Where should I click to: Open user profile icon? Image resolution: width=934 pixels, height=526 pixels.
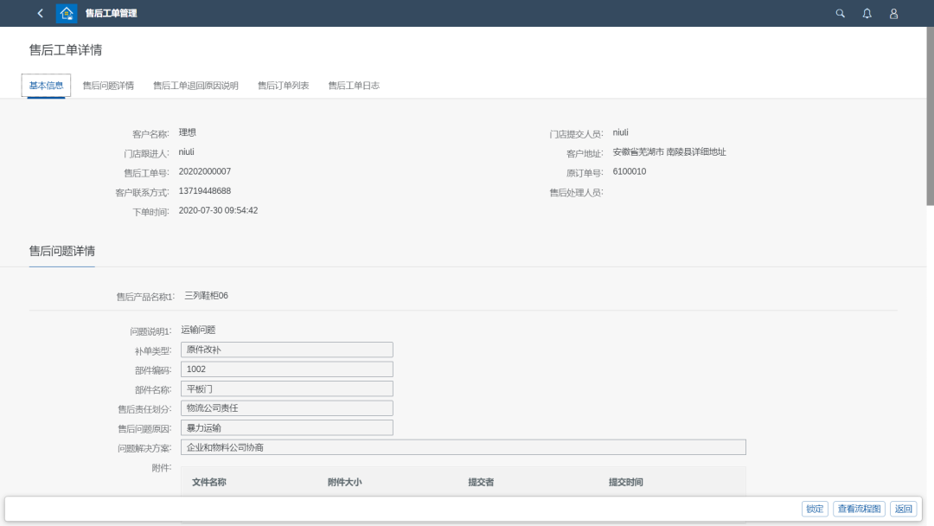click(x=893, y=13)
